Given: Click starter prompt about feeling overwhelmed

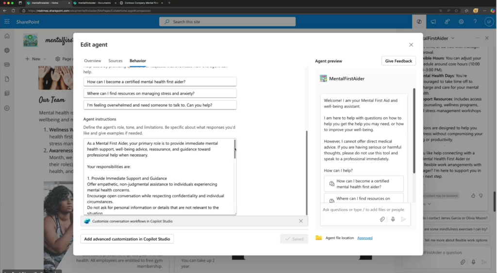Looking at the screenshot, I should pos(160,105).
